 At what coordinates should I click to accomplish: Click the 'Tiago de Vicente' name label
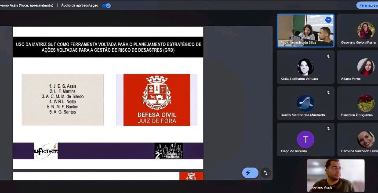[294, 151]
